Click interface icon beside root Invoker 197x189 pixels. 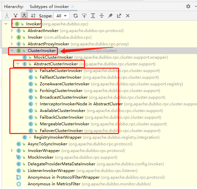17,24
